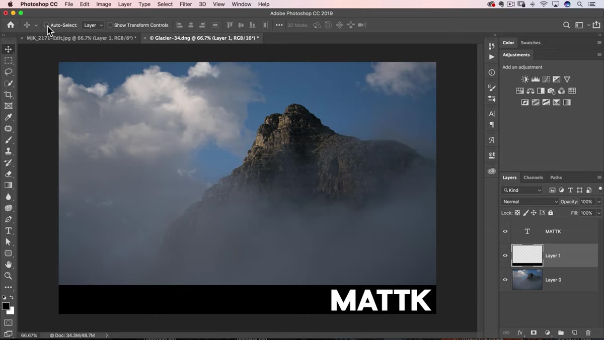Hide Layer 0 visibility eye
Viewport: 604px width, 340px height.
pyautogui.click(x=505, y=280)
